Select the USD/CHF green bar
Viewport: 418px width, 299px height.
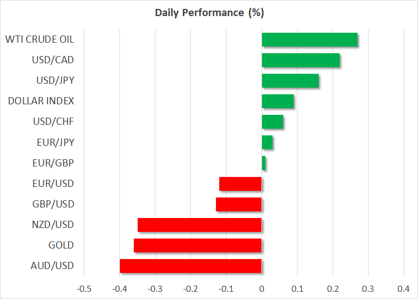tap(272, 121)
